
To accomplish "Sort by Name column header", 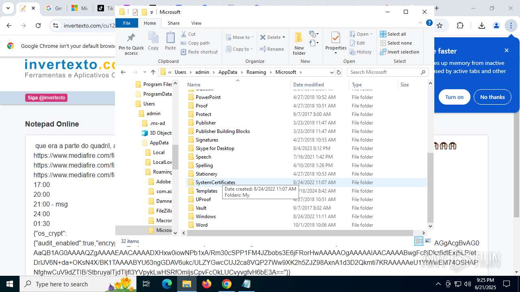I will coord(238,85).
